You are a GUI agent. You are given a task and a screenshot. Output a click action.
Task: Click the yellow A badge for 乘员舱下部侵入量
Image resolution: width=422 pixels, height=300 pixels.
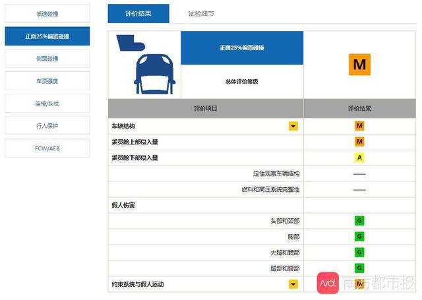[x=359, y=158]
